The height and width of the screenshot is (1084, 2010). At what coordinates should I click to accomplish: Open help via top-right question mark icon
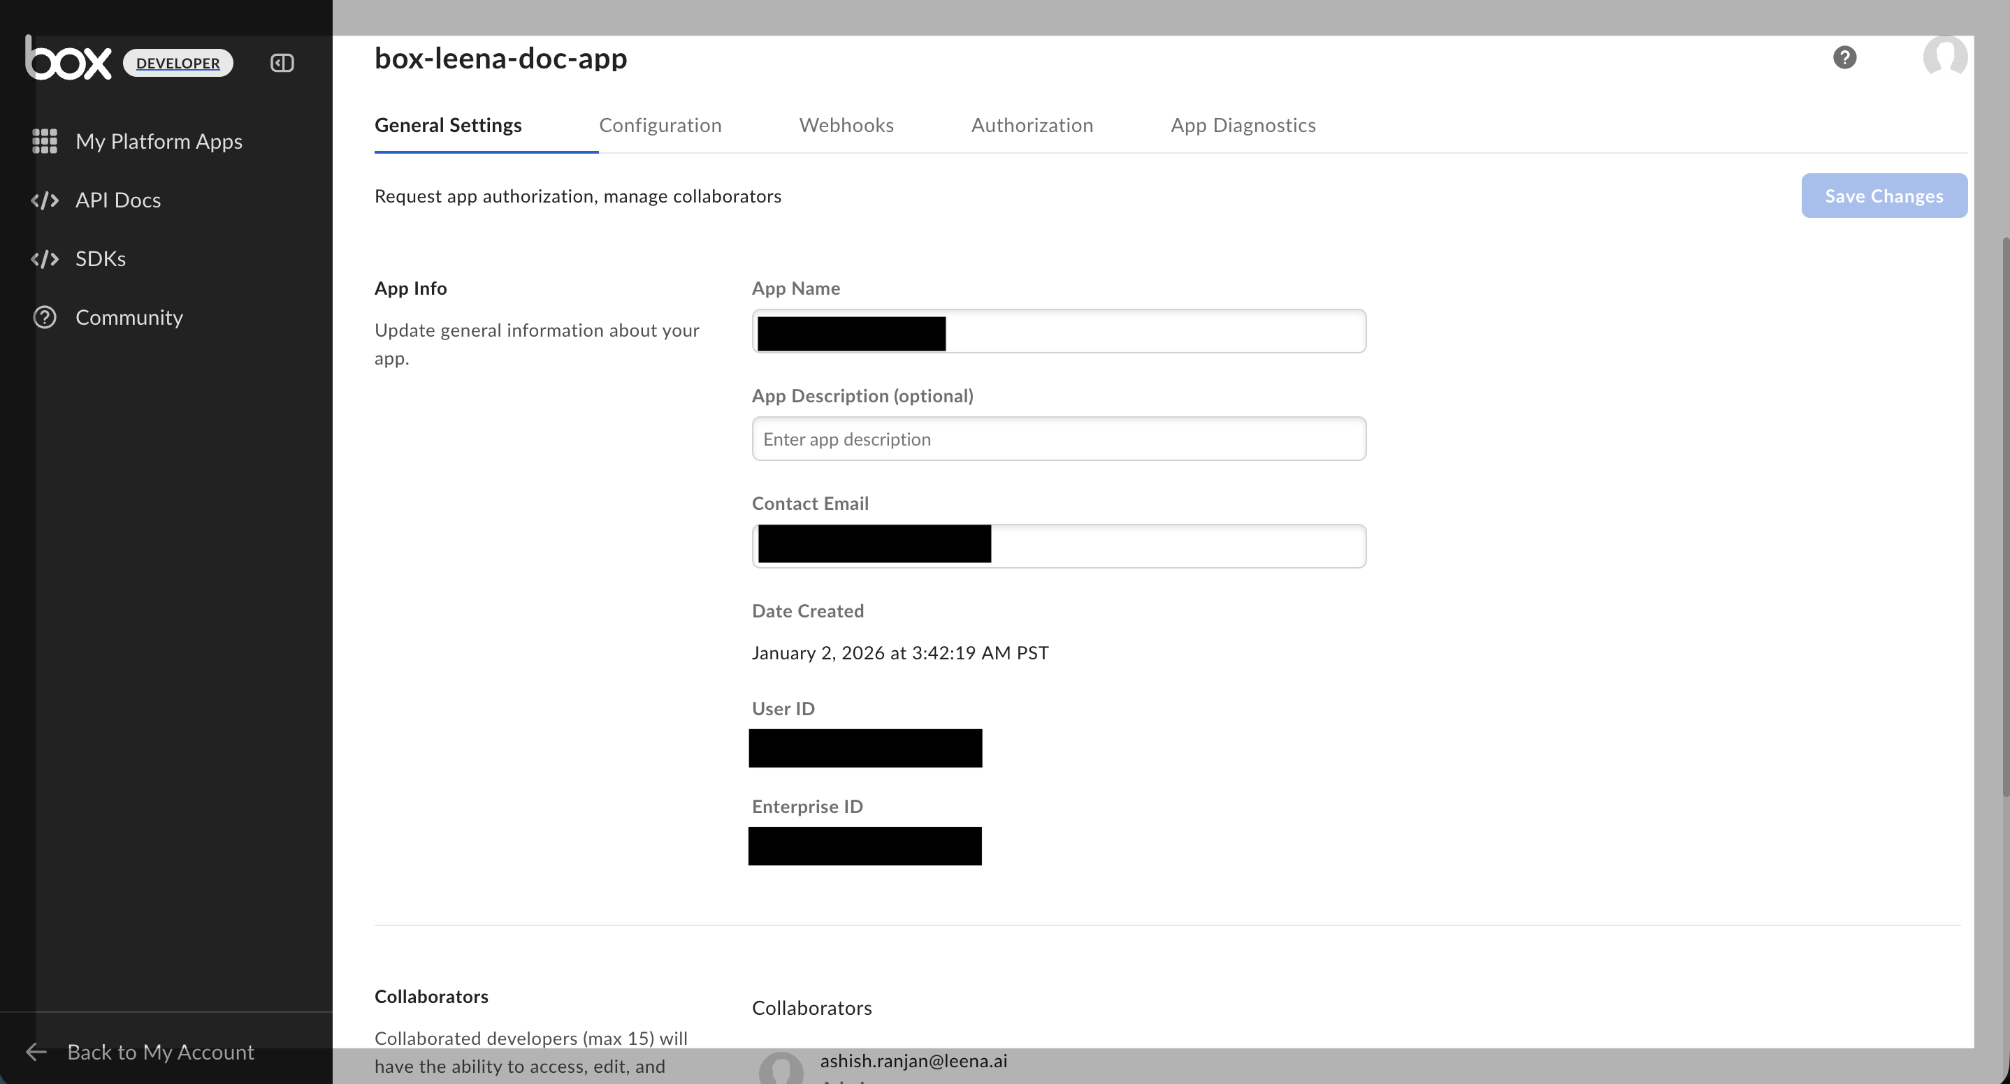click(x=1844, y=58)
